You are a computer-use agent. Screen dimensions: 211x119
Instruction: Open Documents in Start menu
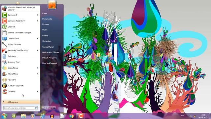pos(47,19)
